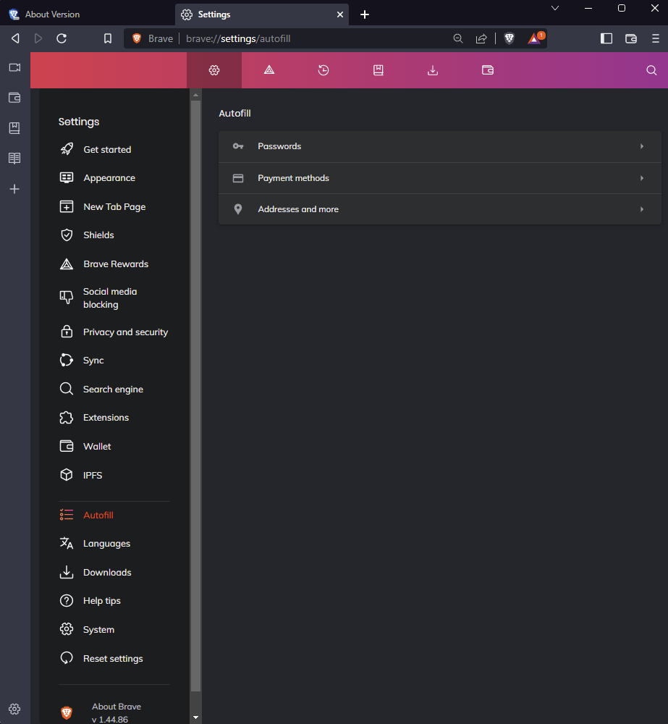The height and width of the screenshot is (724, 668).
Task: Open History via the clock icon in settings header
Action: (324, 70)
